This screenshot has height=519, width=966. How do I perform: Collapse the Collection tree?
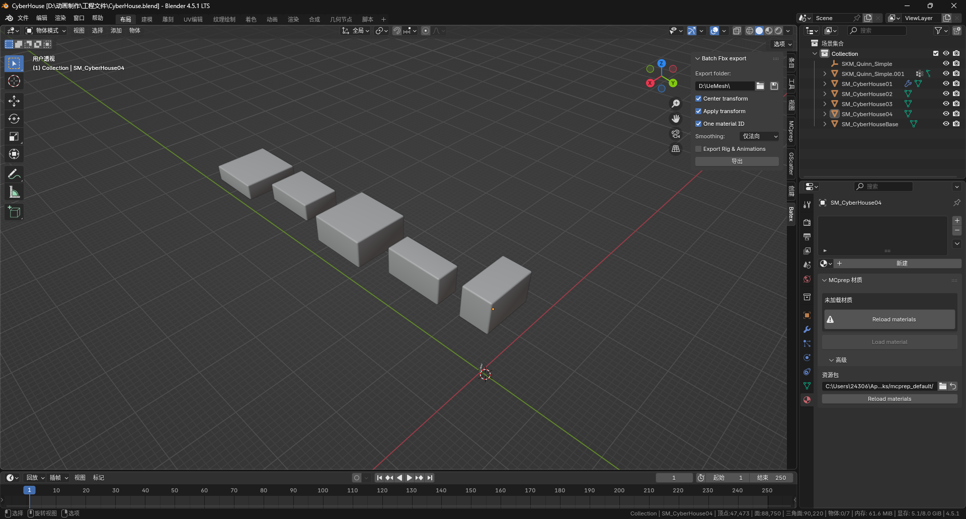[x=815, y=54]
